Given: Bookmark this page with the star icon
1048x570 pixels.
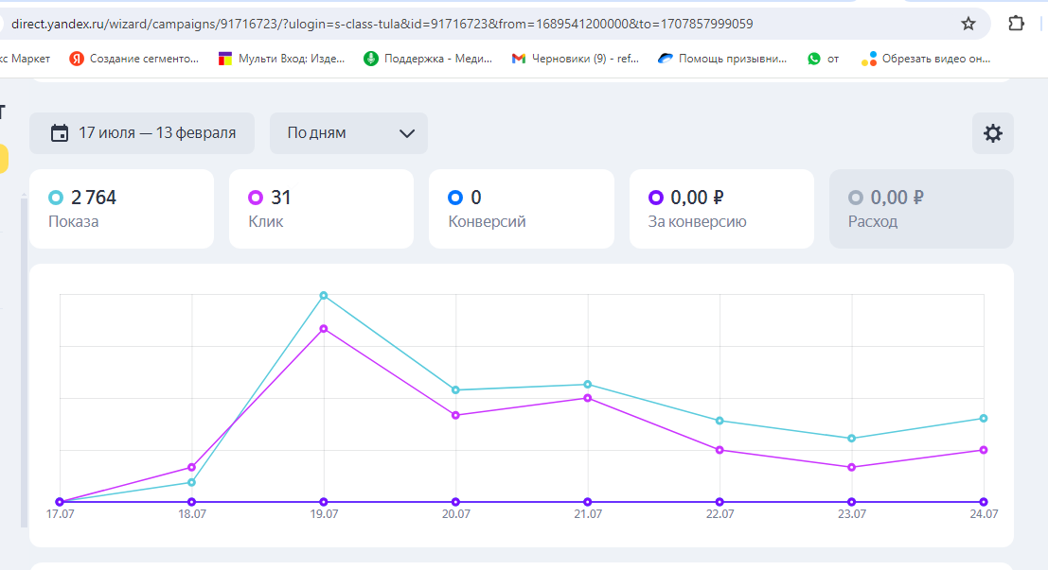Looking at the screenshot, I should pos(968,24).
